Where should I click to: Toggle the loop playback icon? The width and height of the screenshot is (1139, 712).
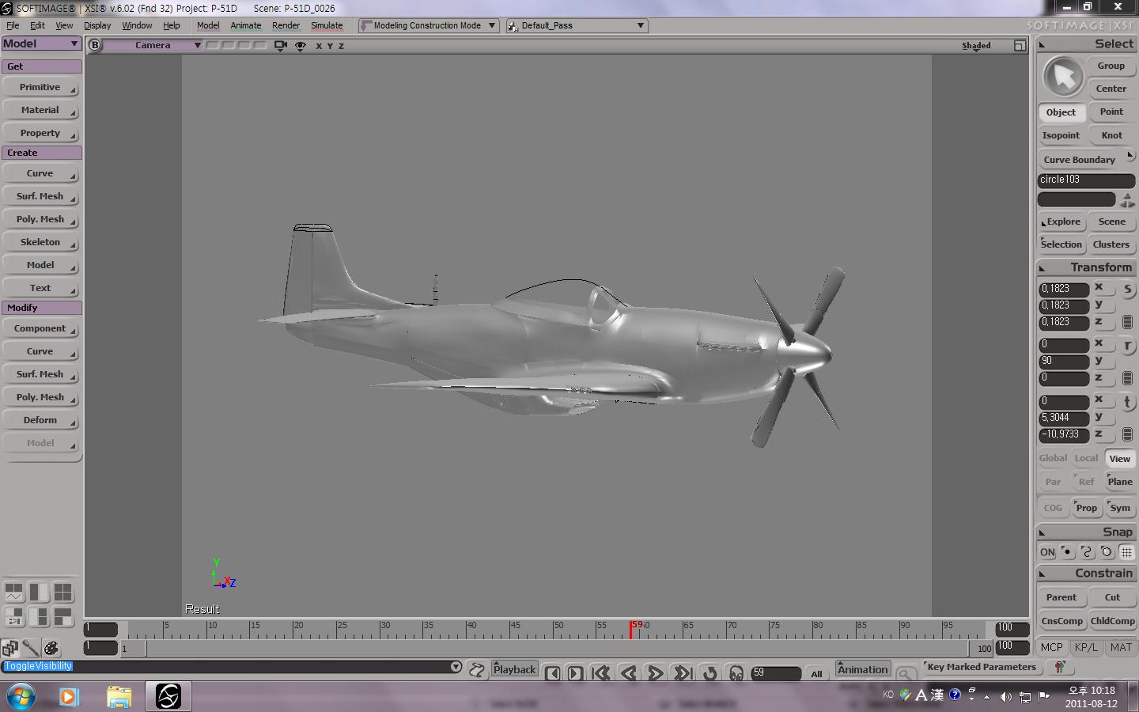point(710,672)
